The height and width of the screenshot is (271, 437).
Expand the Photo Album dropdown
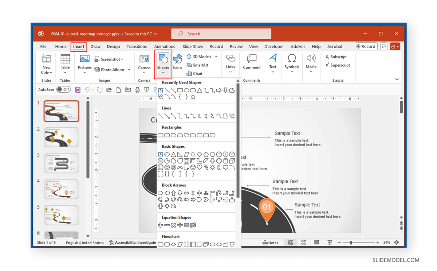(x=129, y=70)
